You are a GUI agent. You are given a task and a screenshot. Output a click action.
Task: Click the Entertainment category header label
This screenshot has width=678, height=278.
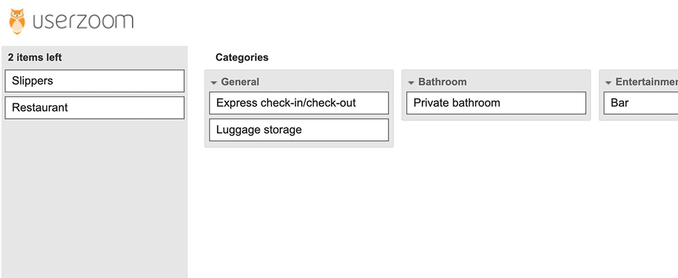pos(646,82)
